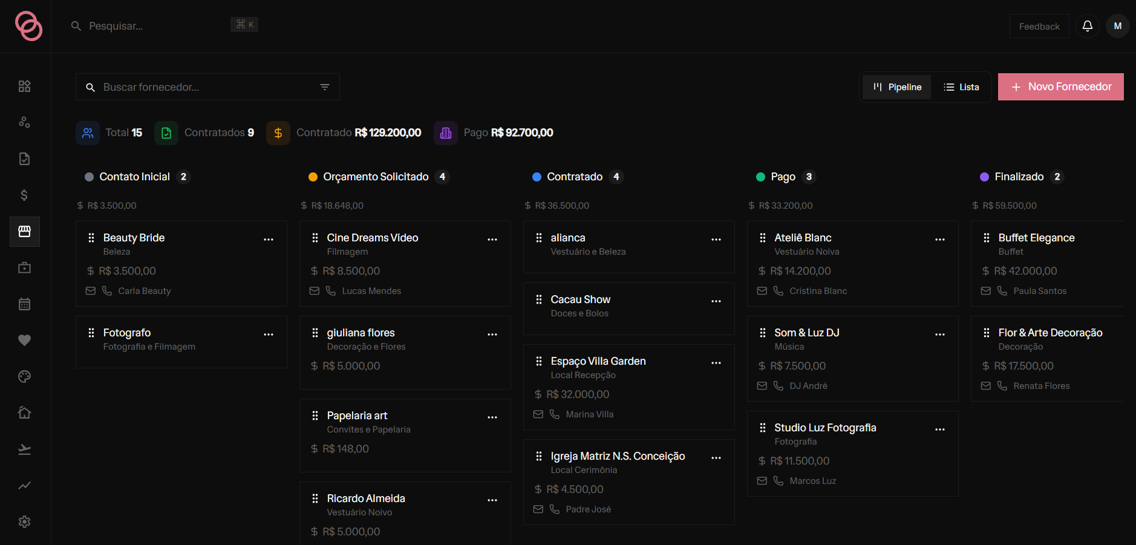This screenshot has width=1136, height=545.
Task: Open the heart icon in sidebar
Action: point(24,340)
